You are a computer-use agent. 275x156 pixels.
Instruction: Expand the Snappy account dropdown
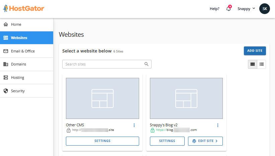point(246,9)
